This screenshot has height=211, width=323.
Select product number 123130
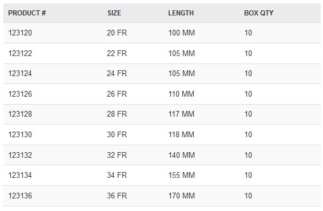pos(20,134)
